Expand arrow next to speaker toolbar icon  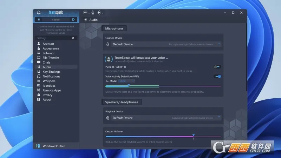103,13
